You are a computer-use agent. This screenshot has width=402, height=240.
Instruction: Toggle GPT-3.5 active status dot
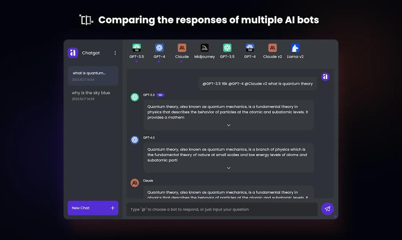136,61
